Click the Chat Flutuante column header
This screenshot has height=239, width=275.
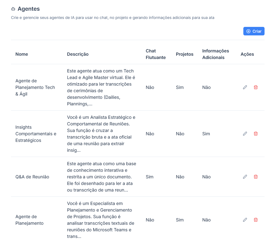(156, 54)
